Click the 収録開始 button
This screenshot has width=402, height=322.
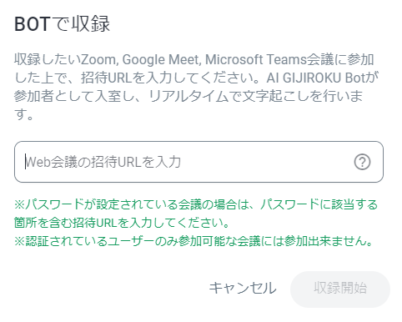click(x=340, y=289)
